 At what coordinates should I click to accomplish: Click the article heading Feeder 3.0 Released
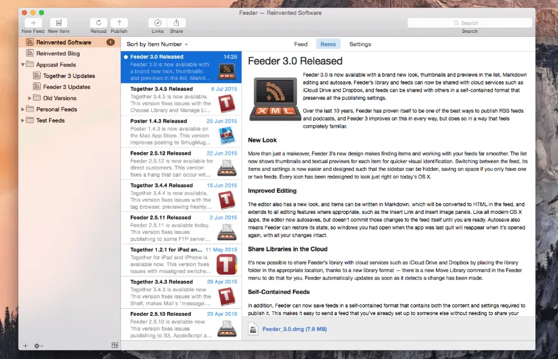295,61
